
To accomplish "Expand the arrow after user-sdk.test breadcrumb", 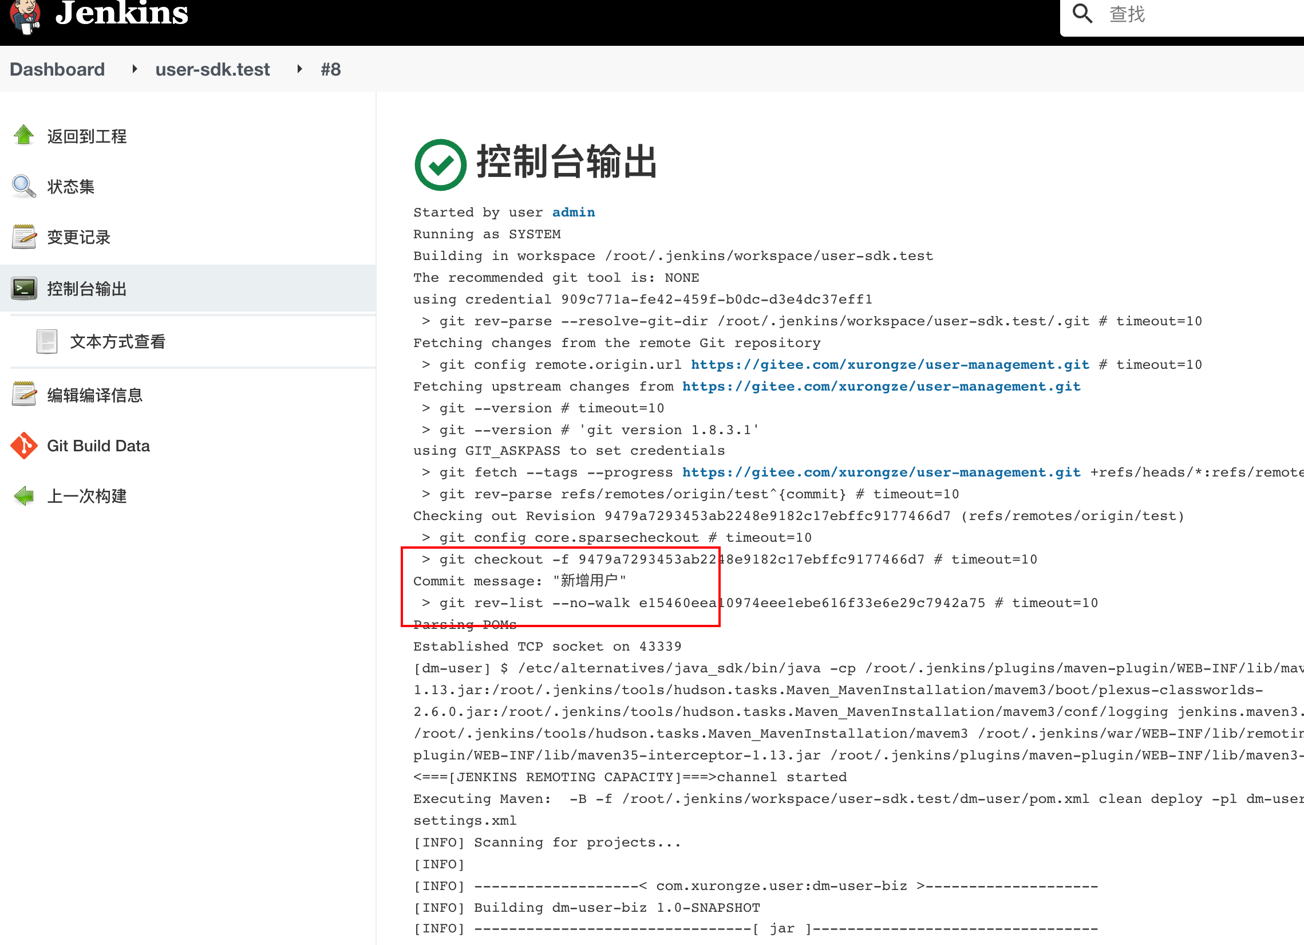I will tap(299, 69).
